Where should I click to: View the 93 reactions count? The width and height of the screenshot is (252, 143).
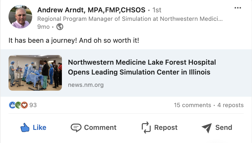(x=33, y=105)
